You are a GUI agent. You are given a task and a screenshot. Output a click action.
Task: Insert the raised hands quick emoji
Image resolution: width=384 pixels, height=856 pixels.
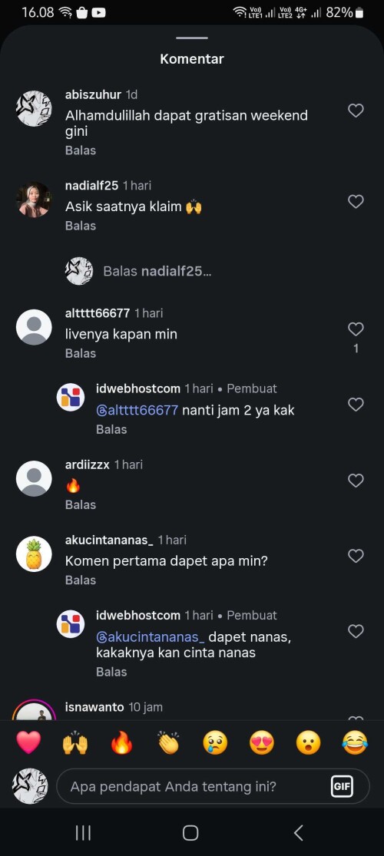74,743
